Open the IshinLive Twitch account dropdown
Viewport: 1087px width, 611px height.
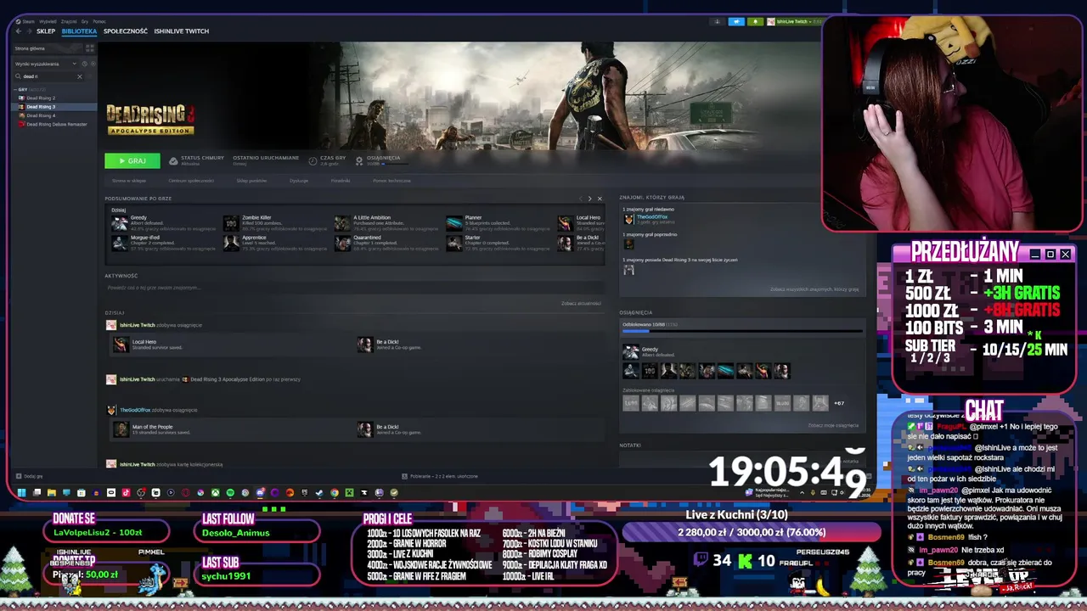794,21
